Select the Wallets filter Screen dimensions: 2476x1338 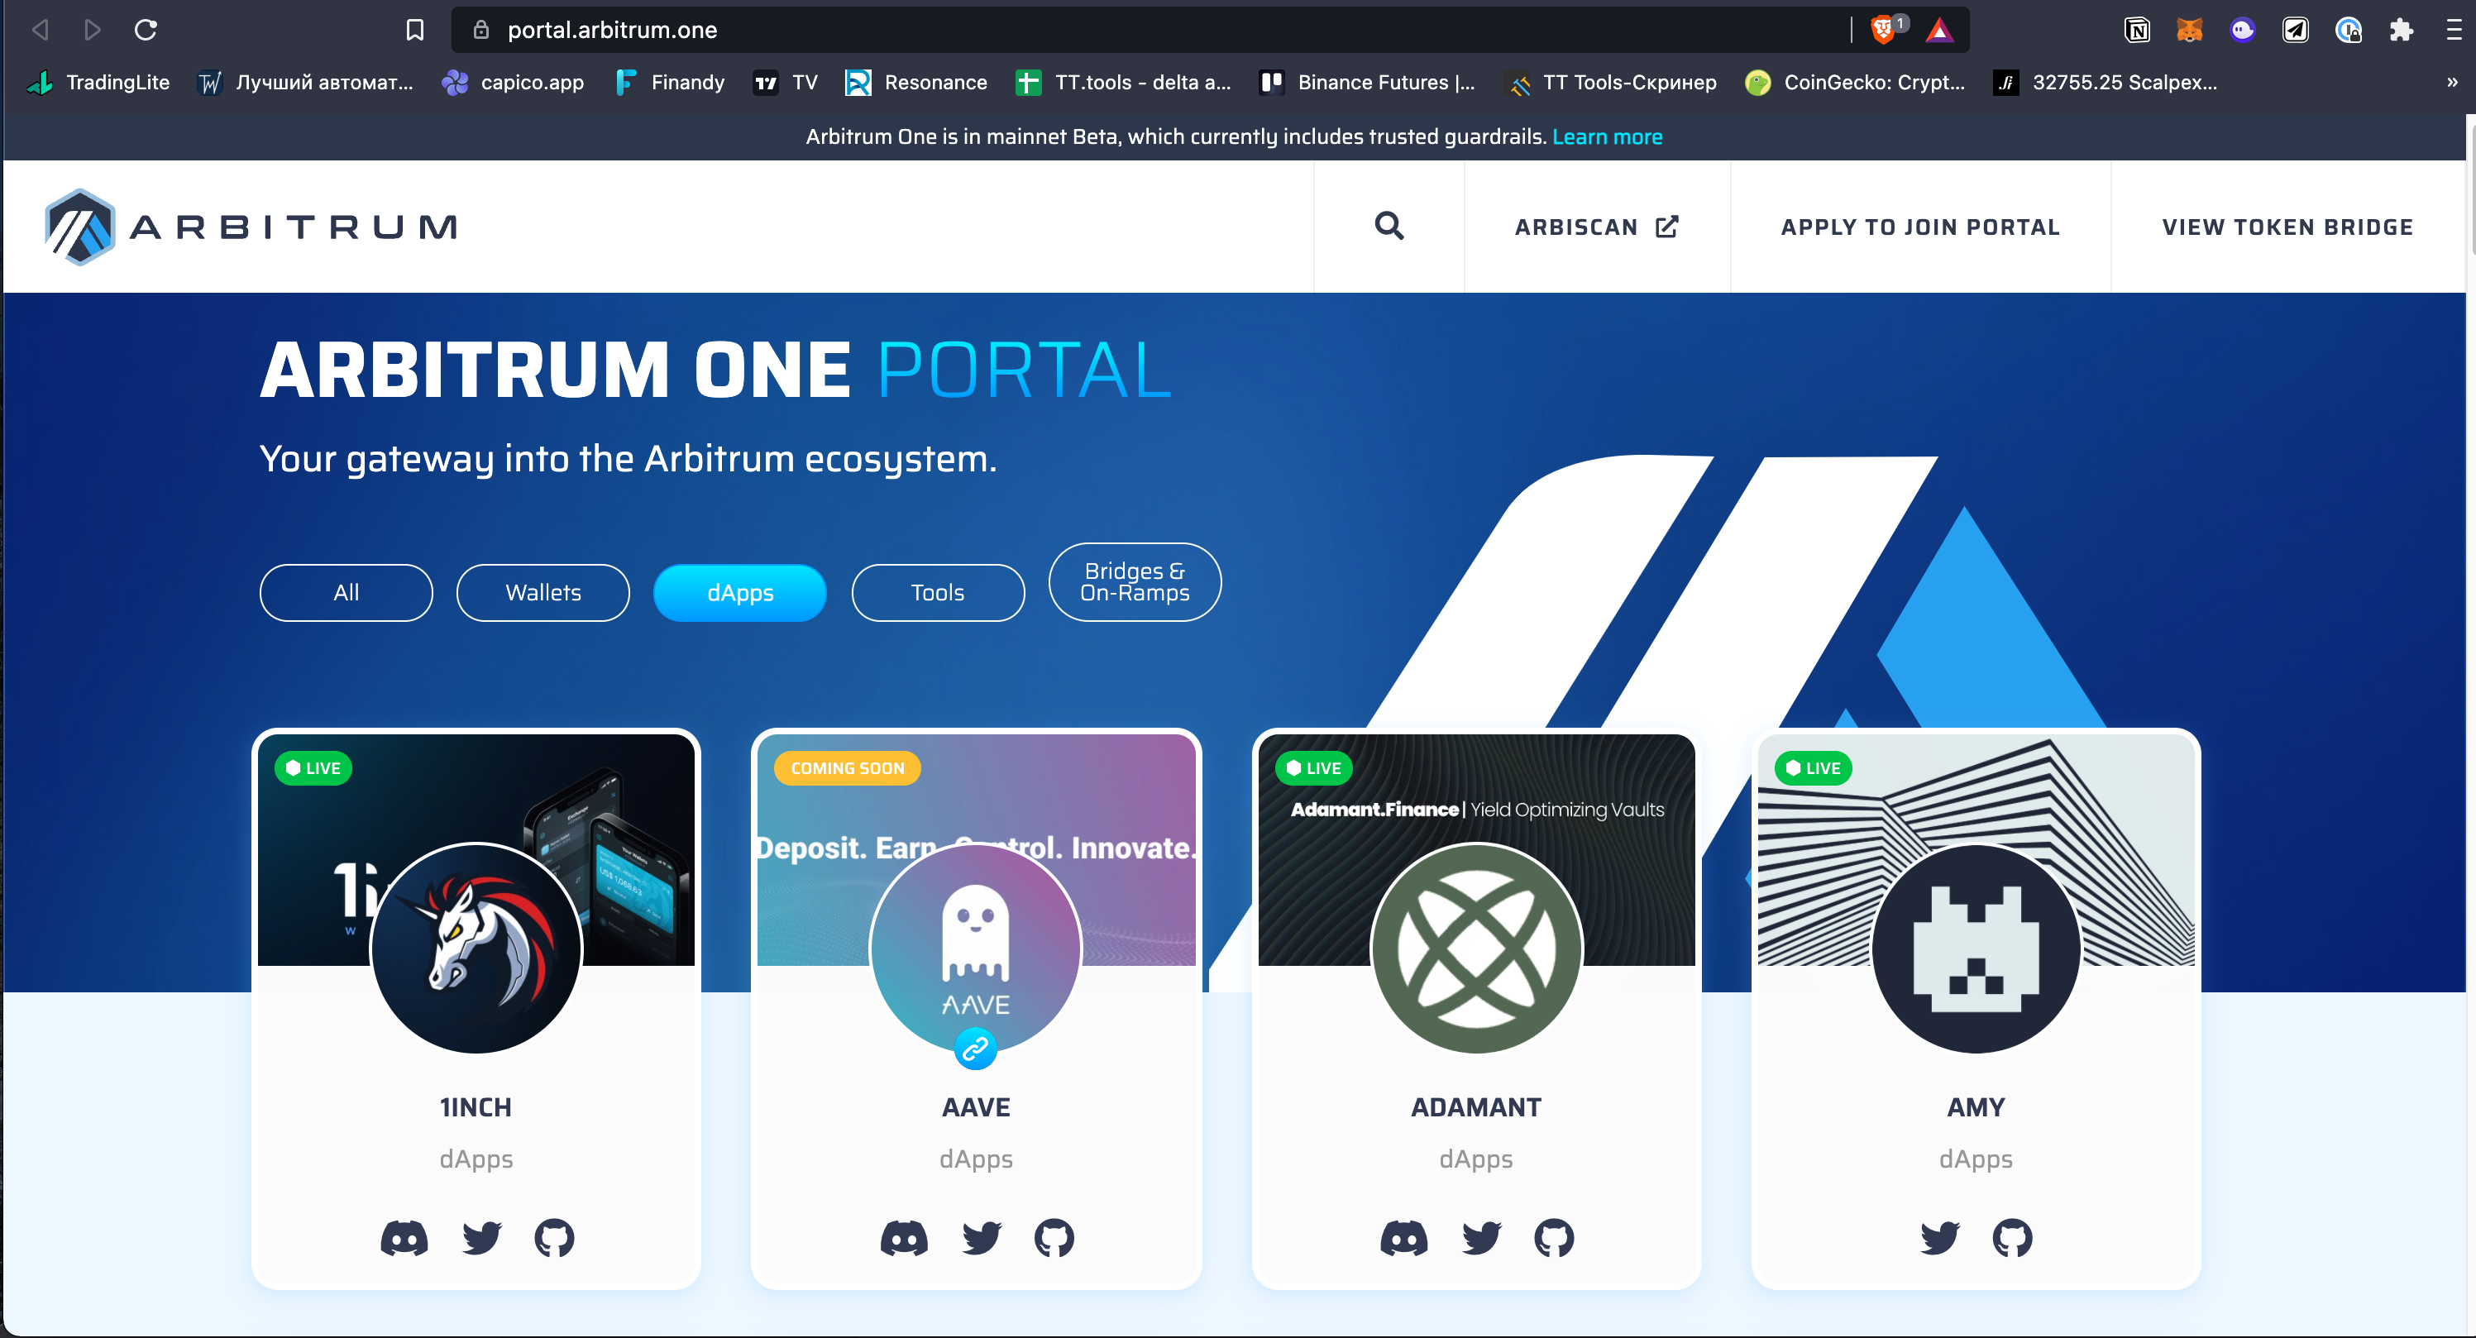click(543, 592)
